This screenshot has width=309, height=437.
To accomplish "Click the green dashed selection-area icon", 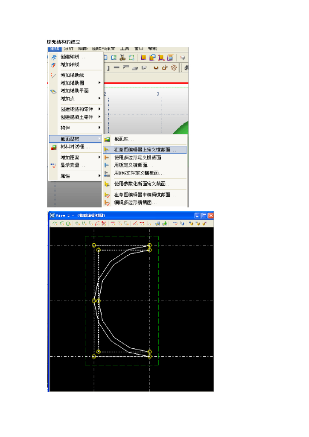I will (x=131, y=58).
